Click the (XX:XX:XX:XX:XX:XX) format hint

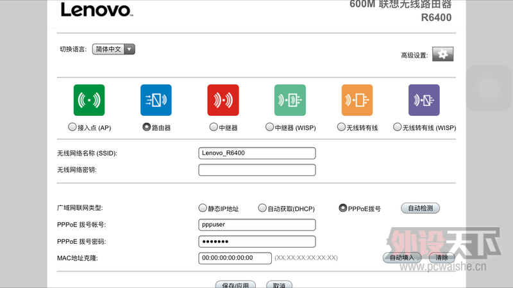pyautogui.click(x=306, y=258)
